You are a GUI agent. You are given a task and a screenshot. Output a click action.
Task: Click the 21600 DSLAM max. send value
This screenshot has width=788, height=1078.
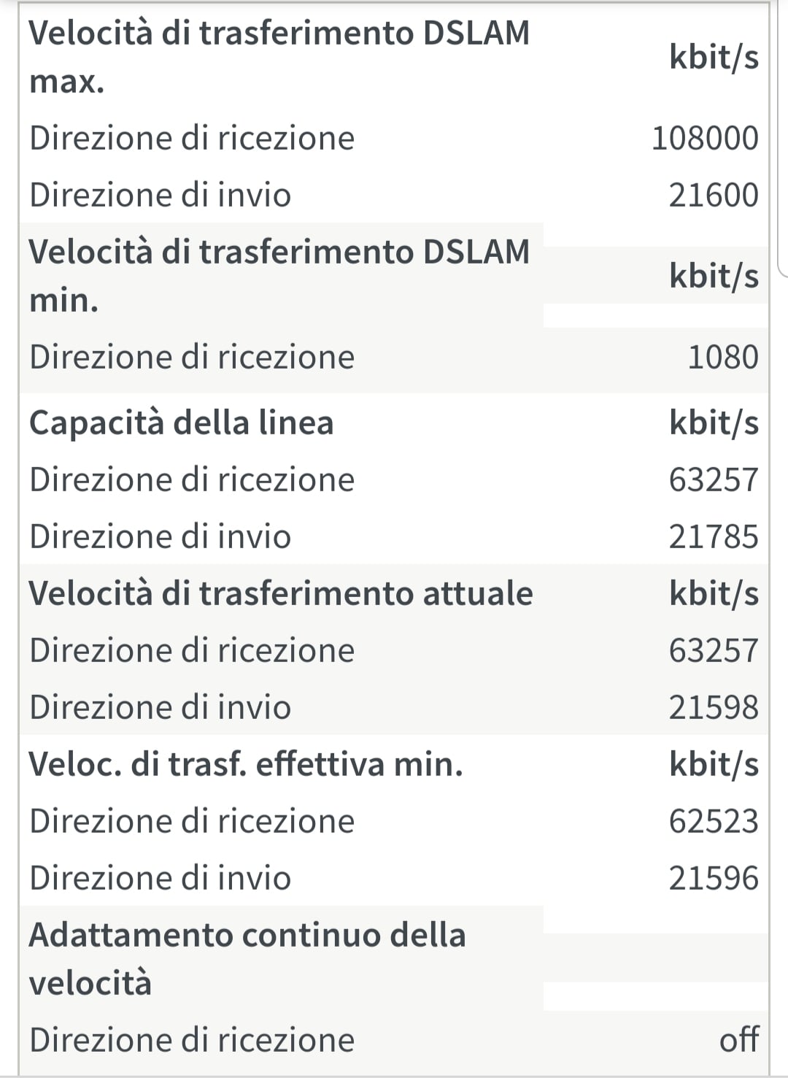point(713,196)
